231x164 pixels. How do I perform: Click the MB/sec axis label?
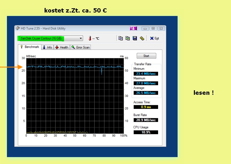(x=31, y=56)
